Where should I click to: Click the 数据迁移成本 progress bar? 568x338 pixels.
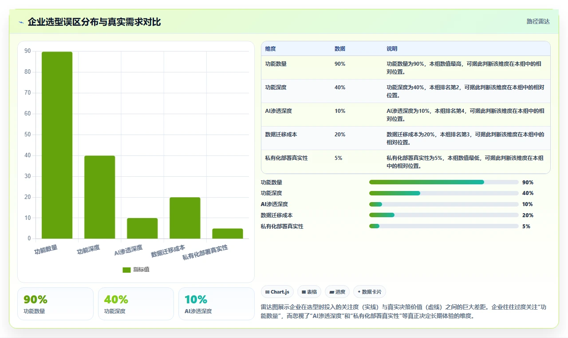pos(444,215)
